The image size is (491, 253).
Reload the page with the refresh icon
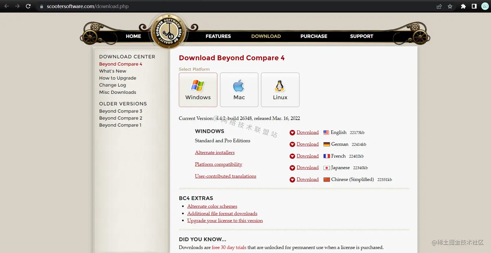point(28,6)
